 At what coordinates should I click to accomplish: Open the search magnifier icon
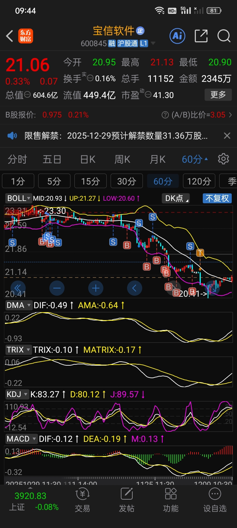[x=224, y=36]
